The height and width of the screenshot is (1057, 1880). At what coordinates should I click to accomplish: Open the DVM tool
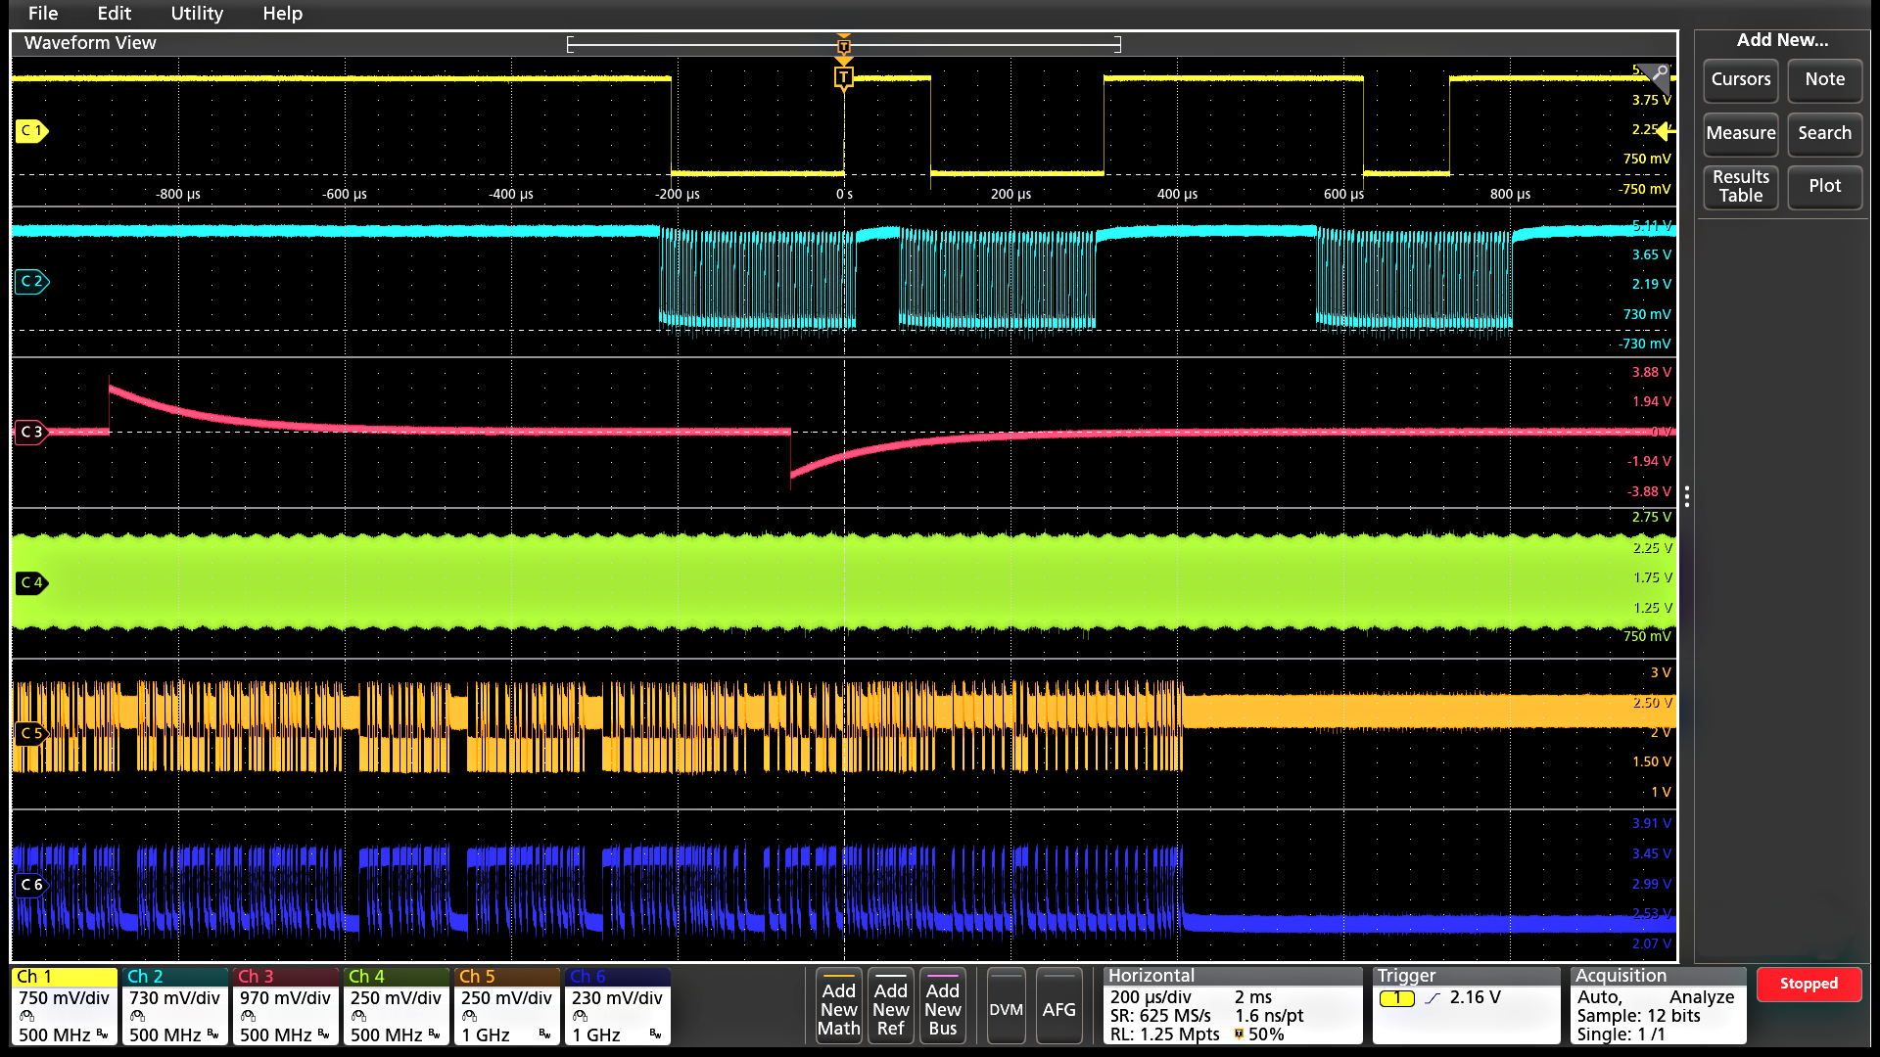pos(1006,1006)
